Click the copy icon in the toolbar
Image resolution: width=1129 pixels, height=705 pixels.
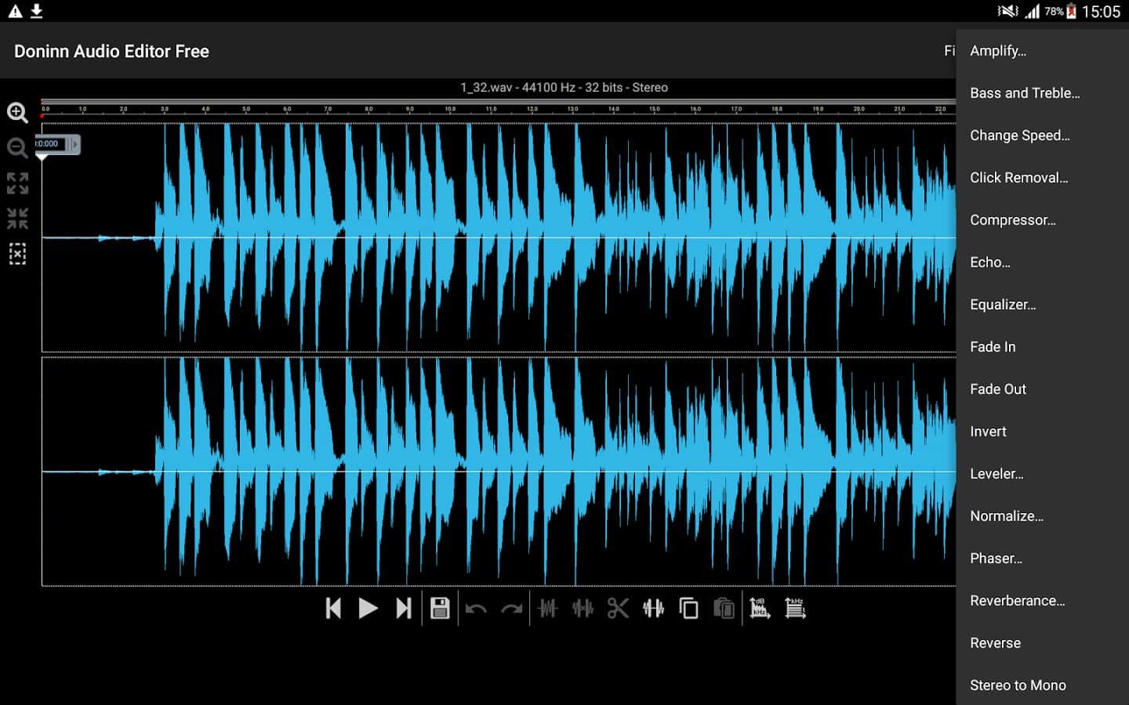pyautogui.click(x=688, y=609)
